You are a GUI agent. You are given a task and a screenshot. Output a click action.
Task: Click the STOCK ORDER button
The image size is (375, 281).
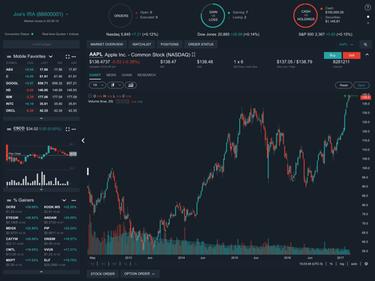[103, 274]
